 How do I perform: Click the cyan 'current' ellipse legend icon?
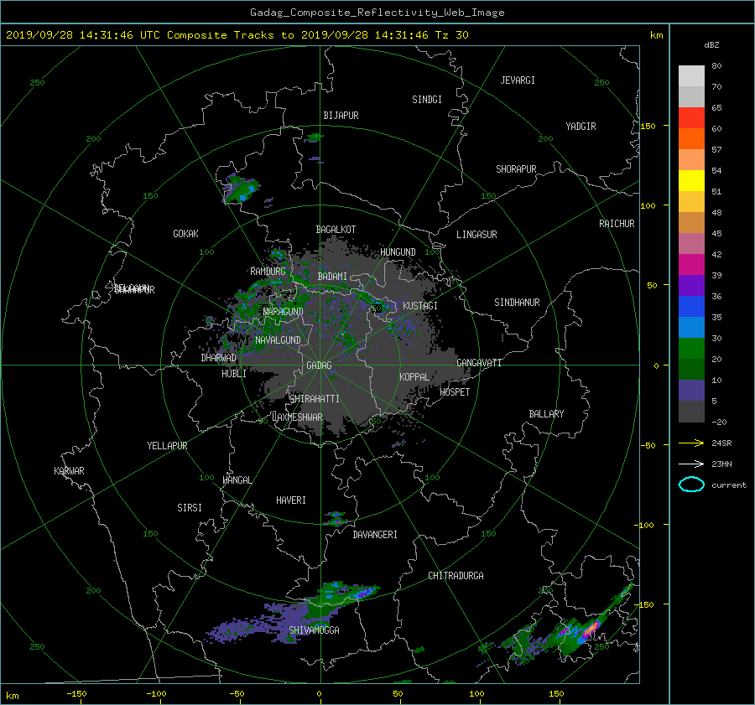[691, 485]
